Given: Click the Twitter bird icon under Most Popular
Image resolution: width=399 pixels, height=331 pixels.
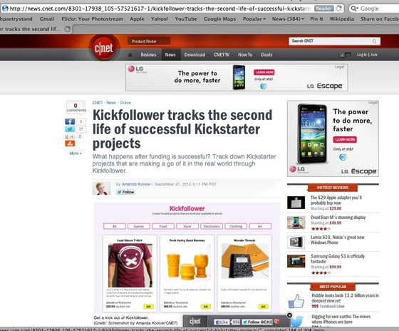Looking at the screenshot, I should tap(296, 322).
